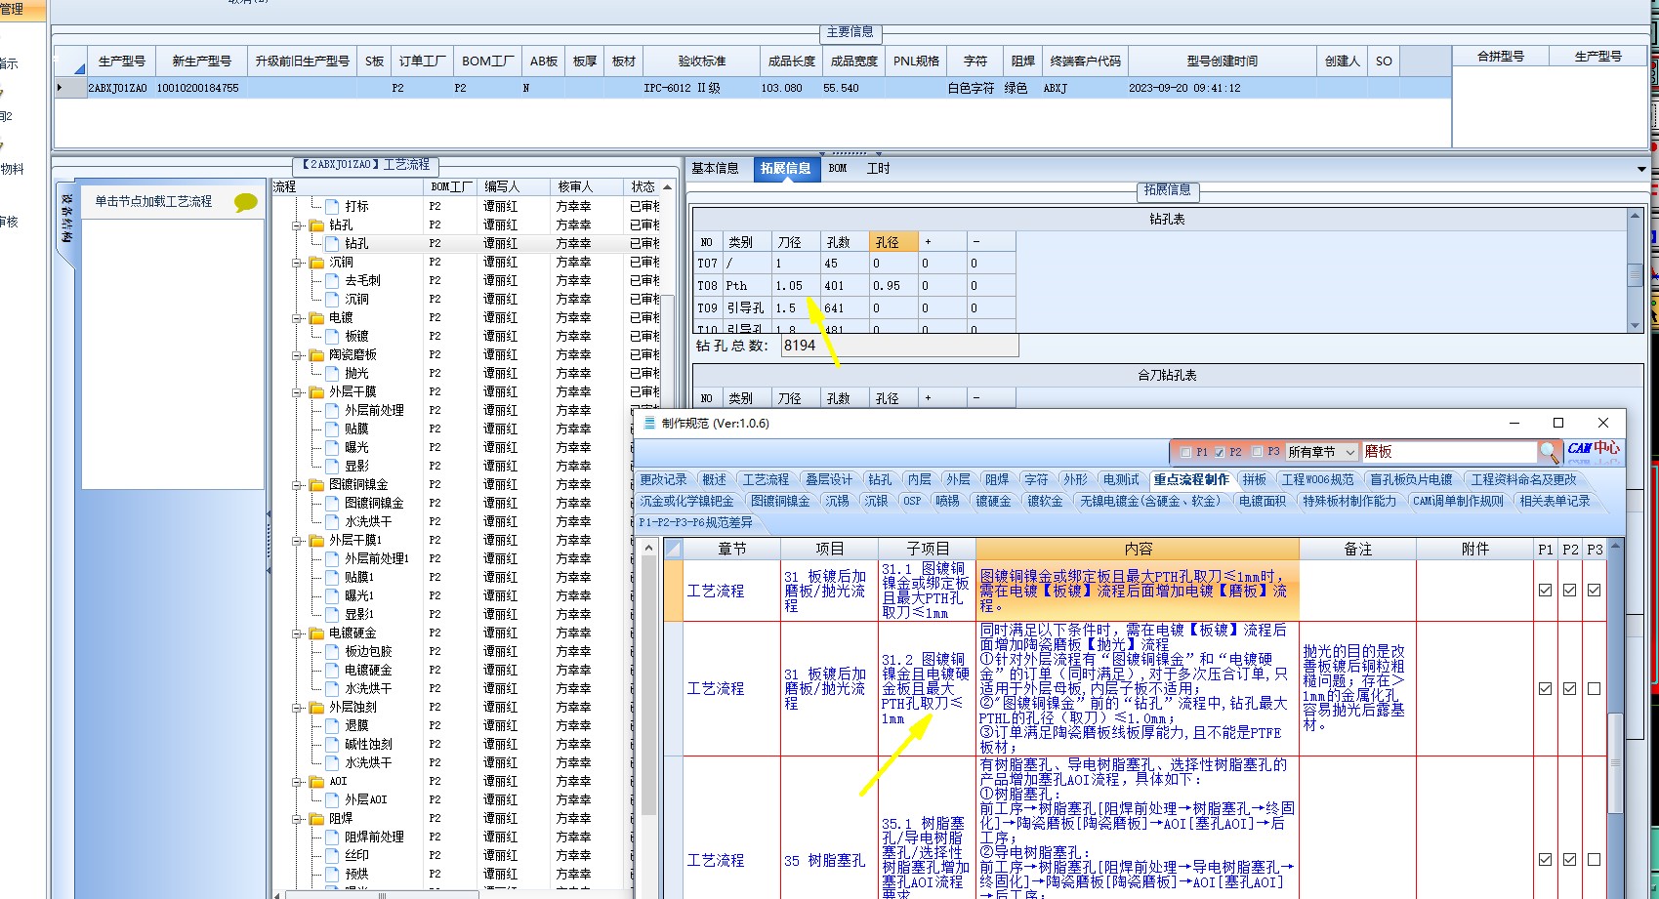
Task: Open the 叠层设计 tab in 制作规范
Action: pos(828,479)
